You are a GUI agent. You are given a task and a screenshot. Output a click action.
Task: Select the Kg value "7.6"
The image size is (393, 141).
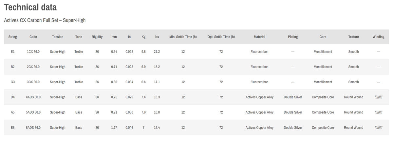[143, 112]
